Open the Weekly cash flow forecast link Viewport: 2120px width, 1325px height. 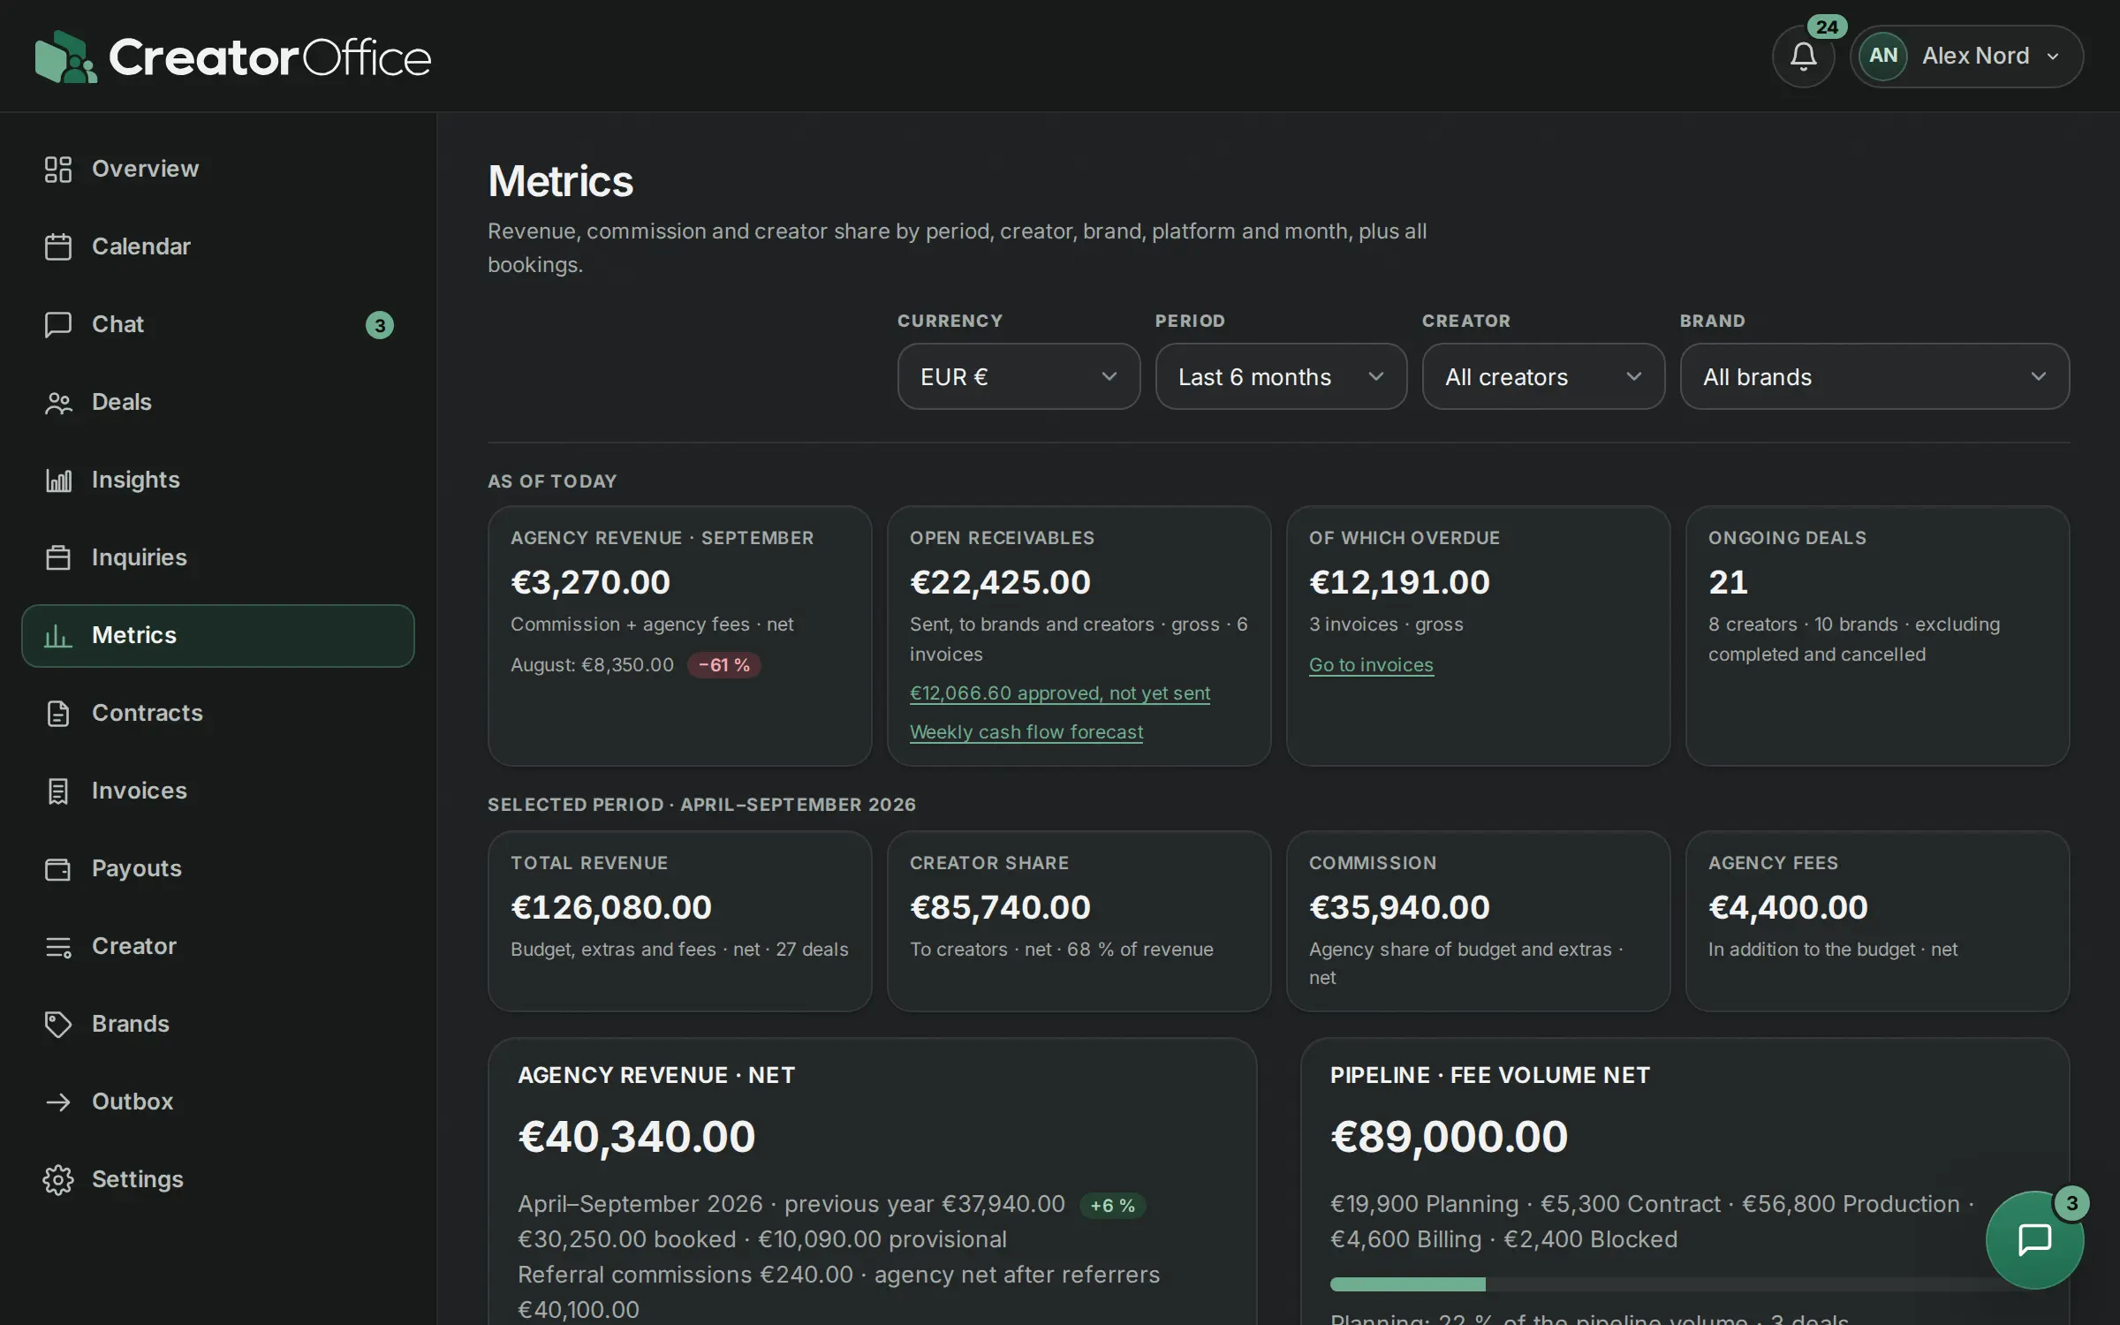point(1026,731)
